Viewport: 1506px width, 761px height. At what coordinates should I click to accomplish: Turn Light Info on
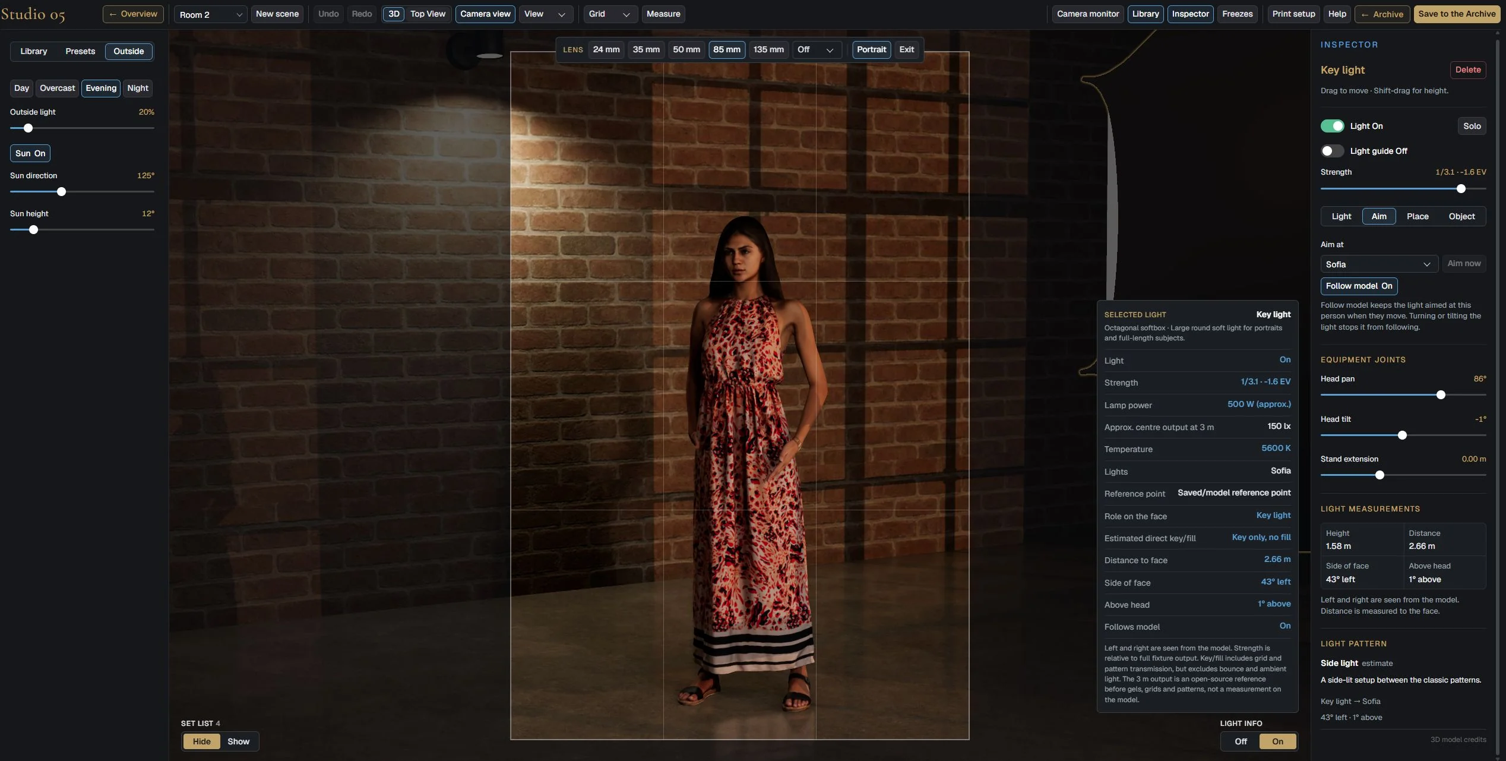coord(1277,741)
